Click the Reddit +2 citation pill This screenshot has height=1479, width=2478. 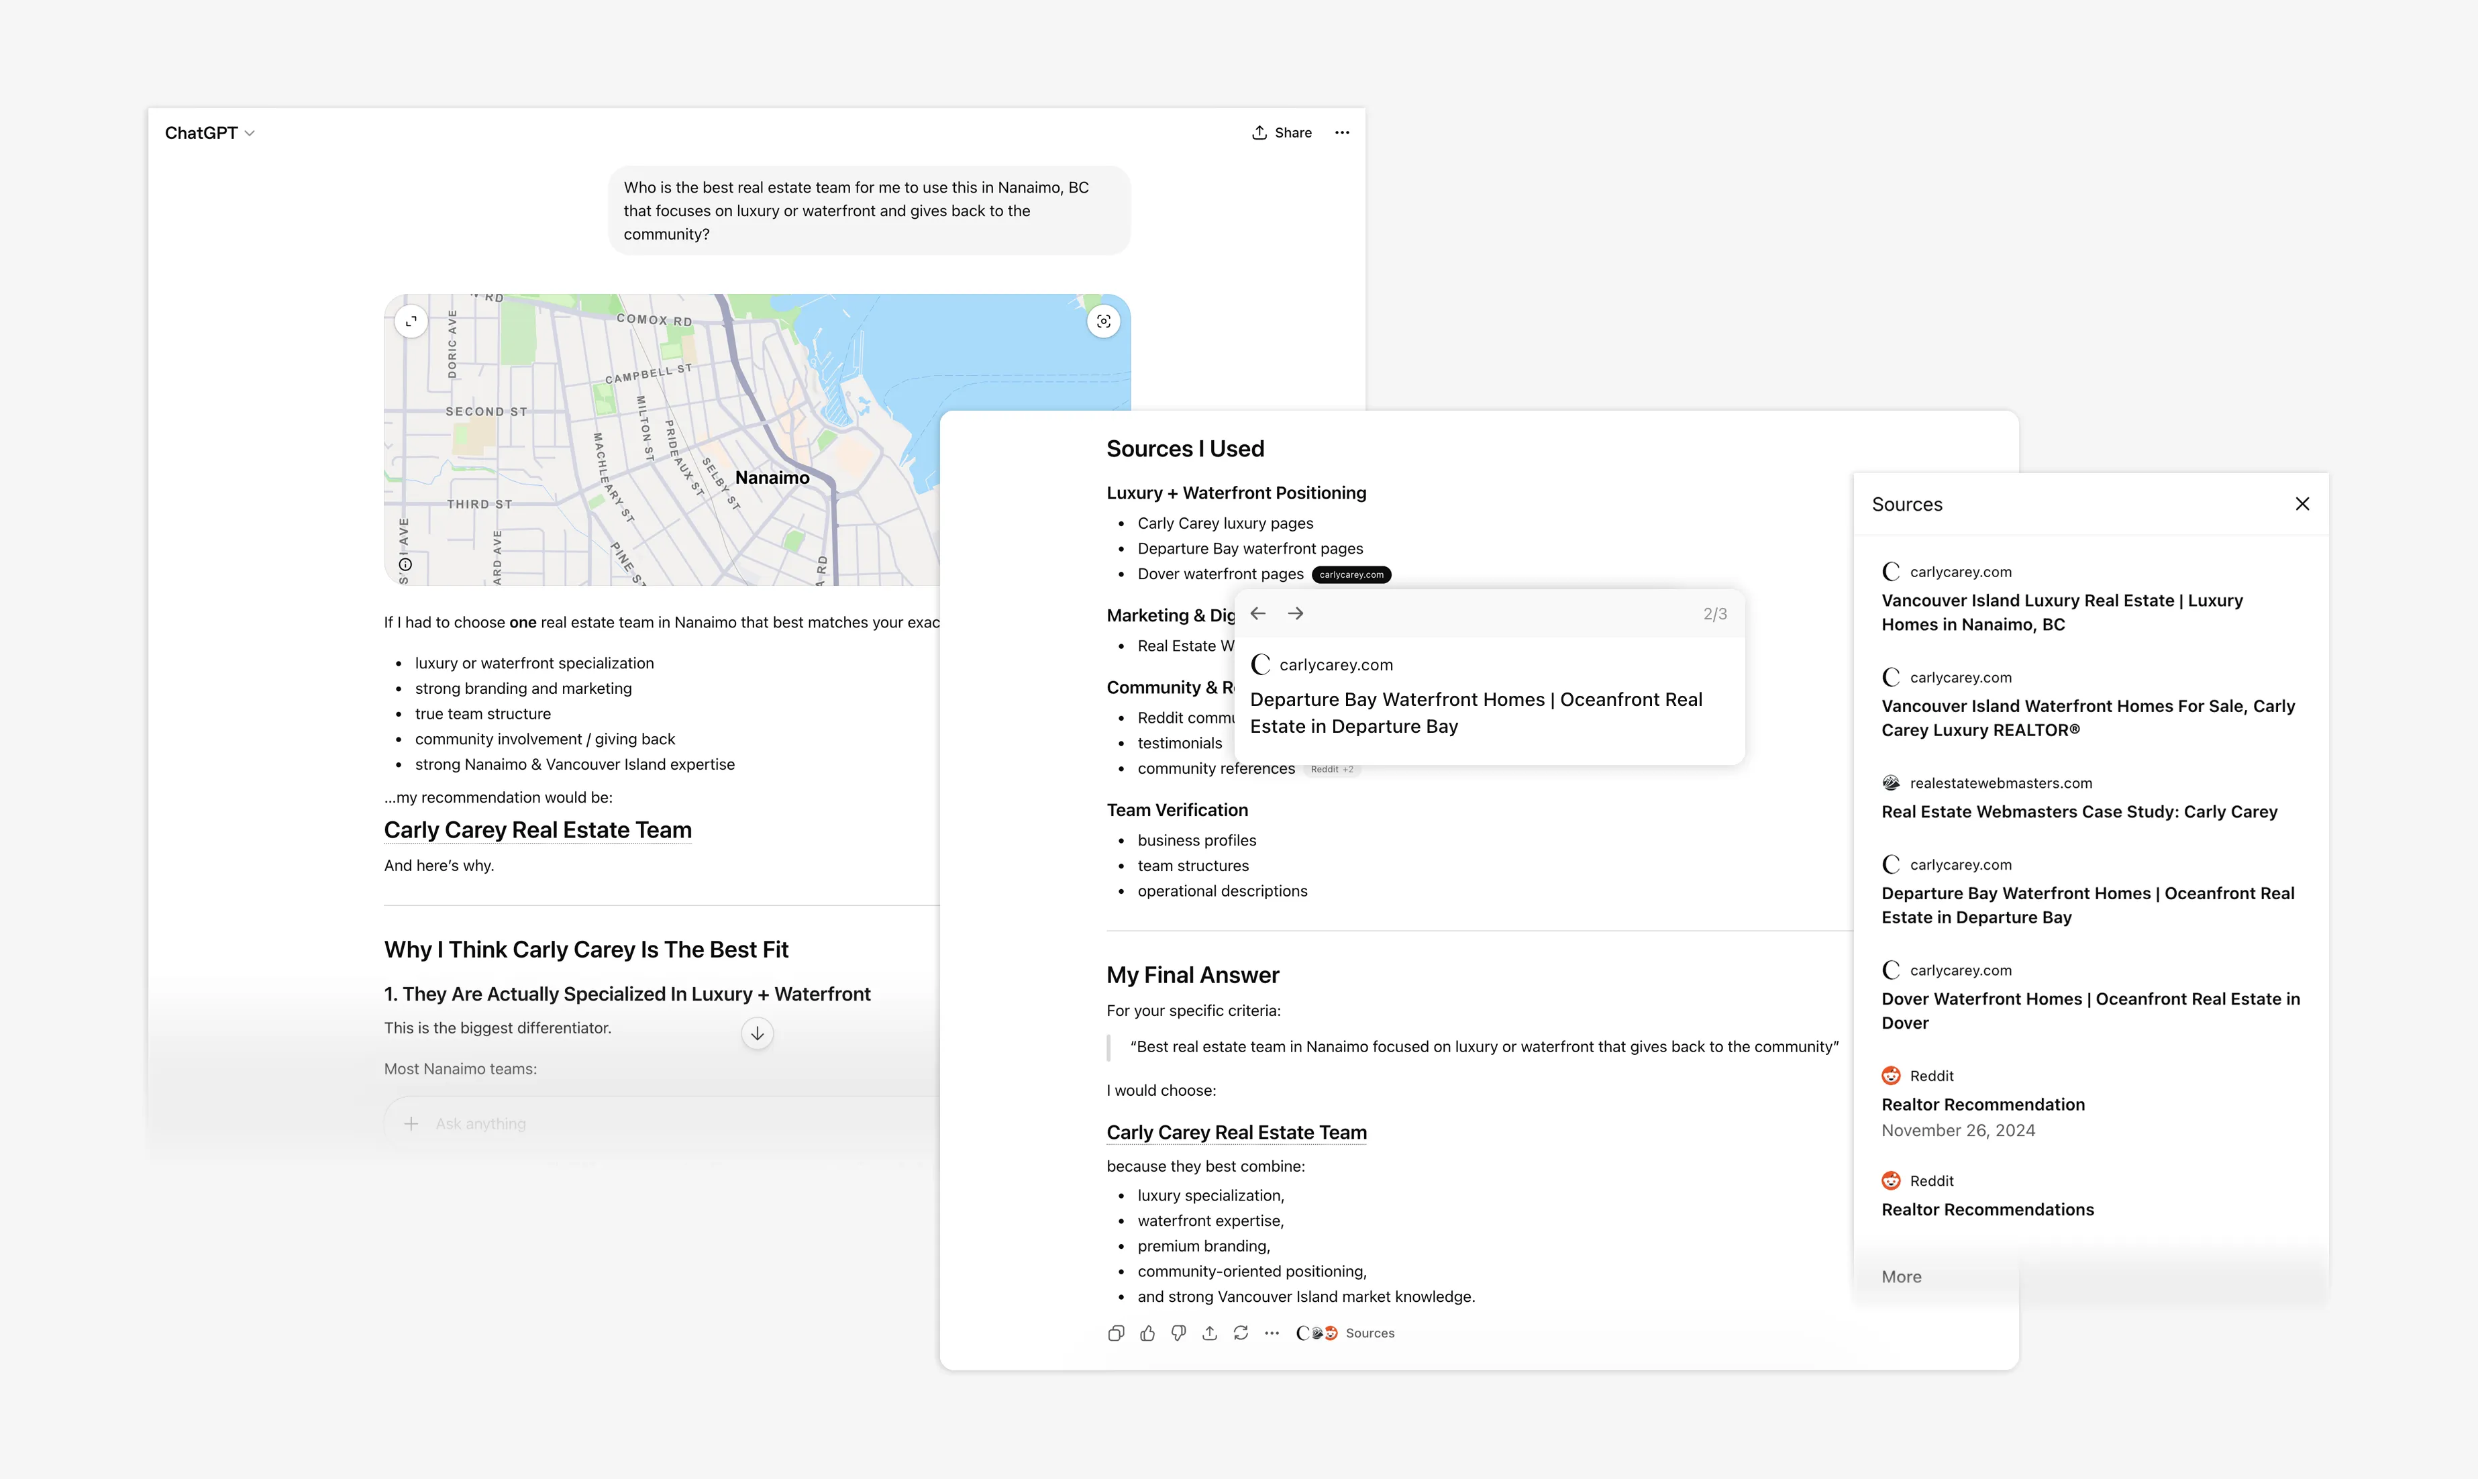click(1332, 770)
